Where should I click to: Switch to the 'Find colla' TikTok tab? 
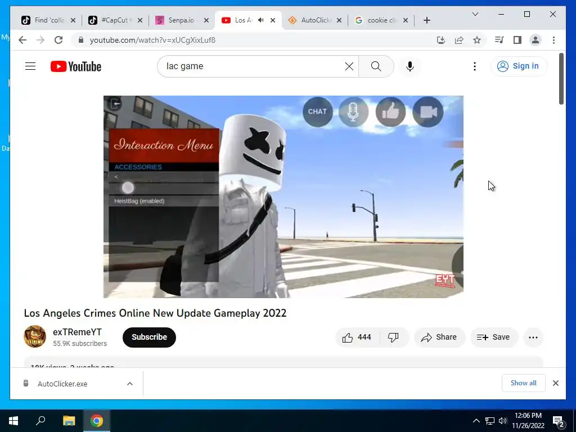tap(48, 20)
